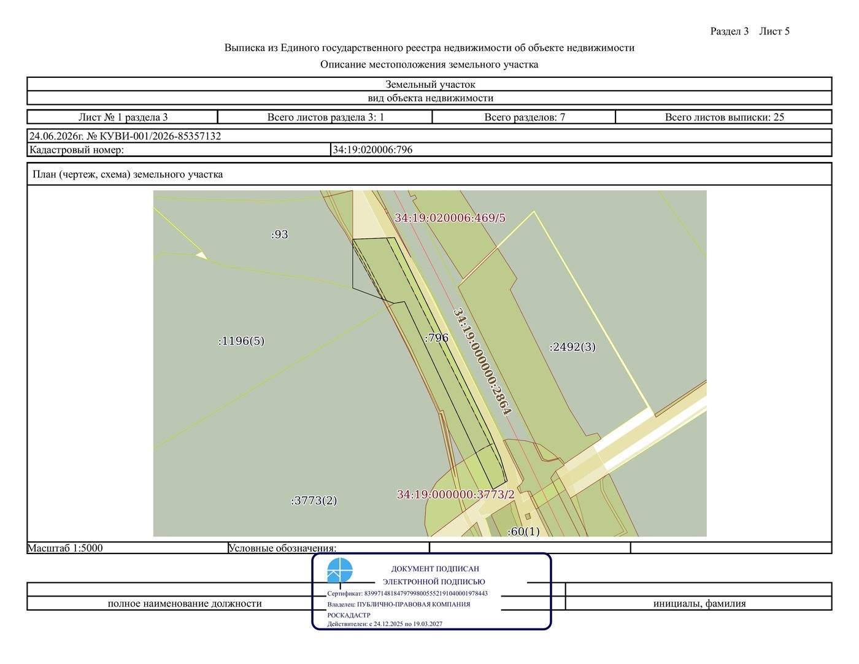Click red label 34:19:000000:3773/2
The height and width of the screenshot is (664, 859).
456,495
